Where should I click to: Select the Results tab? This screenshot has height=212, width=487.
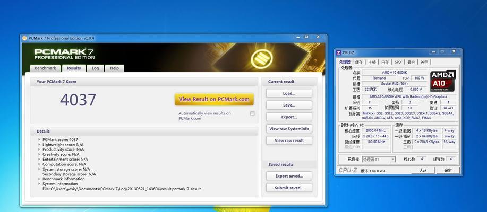[x=74, y=68]
